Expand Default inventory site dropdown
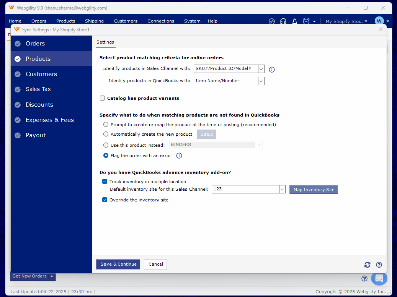397x297 pixels. [x=282, y=190]
